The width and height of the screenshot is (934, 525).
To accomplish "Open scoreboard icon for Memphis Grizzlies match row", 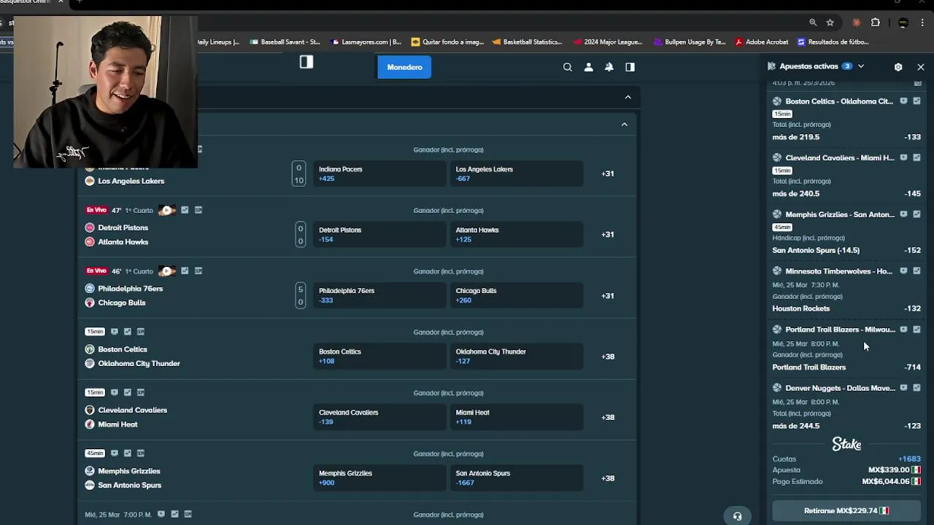I will coord(141,454).
